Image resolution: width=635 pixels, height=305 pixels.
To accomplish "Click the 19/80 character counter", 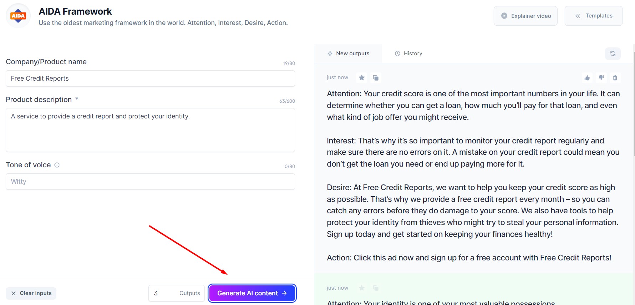I will click(289, 63).
